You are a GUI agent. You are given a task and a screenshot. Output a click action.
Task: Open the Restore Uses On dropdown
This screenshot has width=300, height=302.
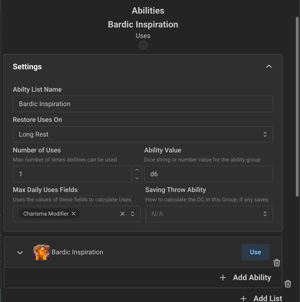tap(143, 134)
